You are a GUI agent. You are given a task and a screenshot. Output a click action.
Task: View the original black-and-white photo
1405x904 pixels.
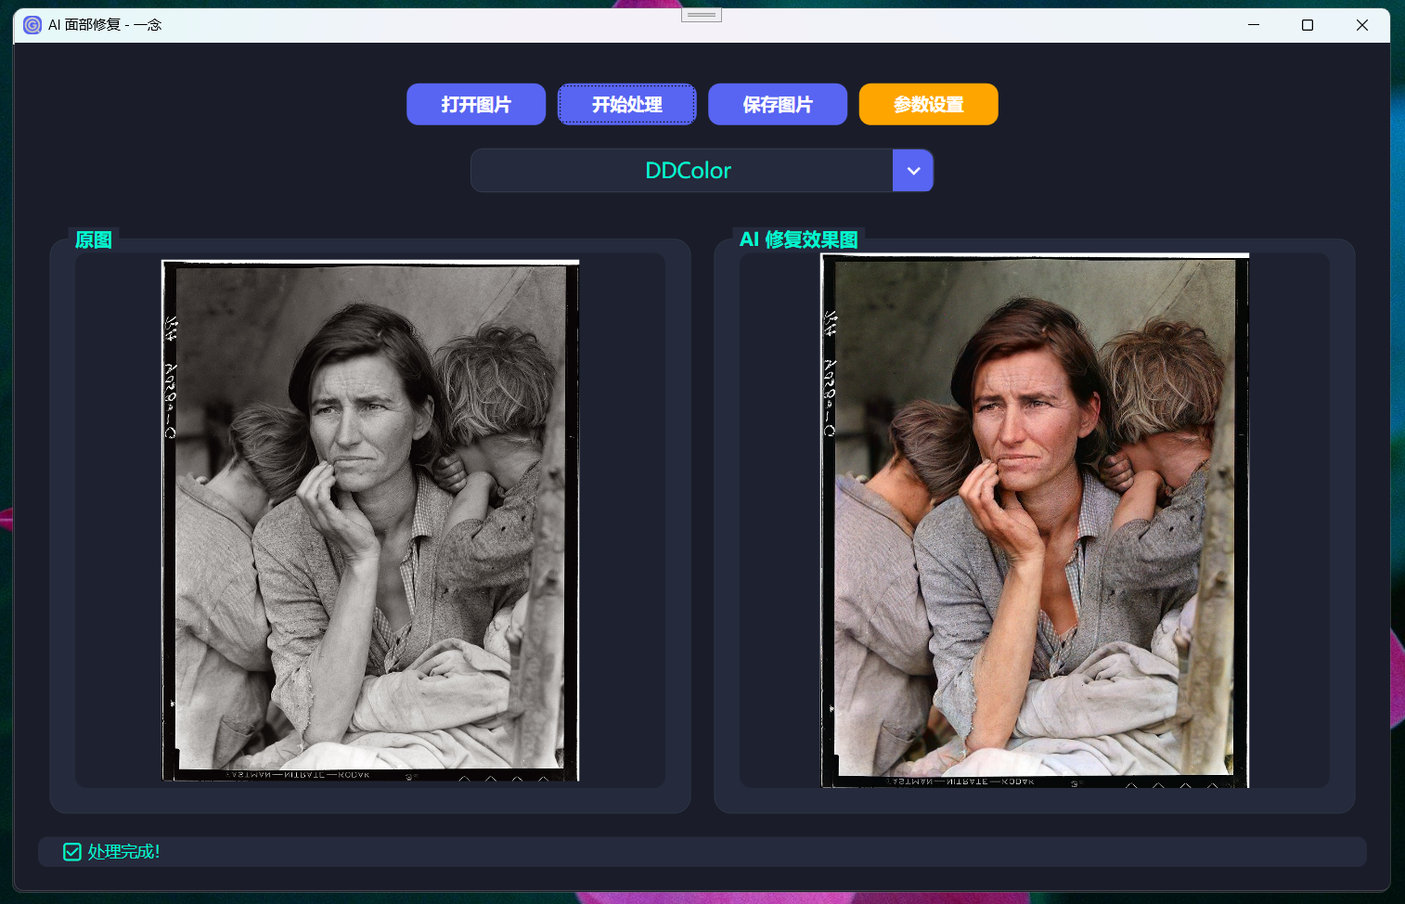point(370,521)
